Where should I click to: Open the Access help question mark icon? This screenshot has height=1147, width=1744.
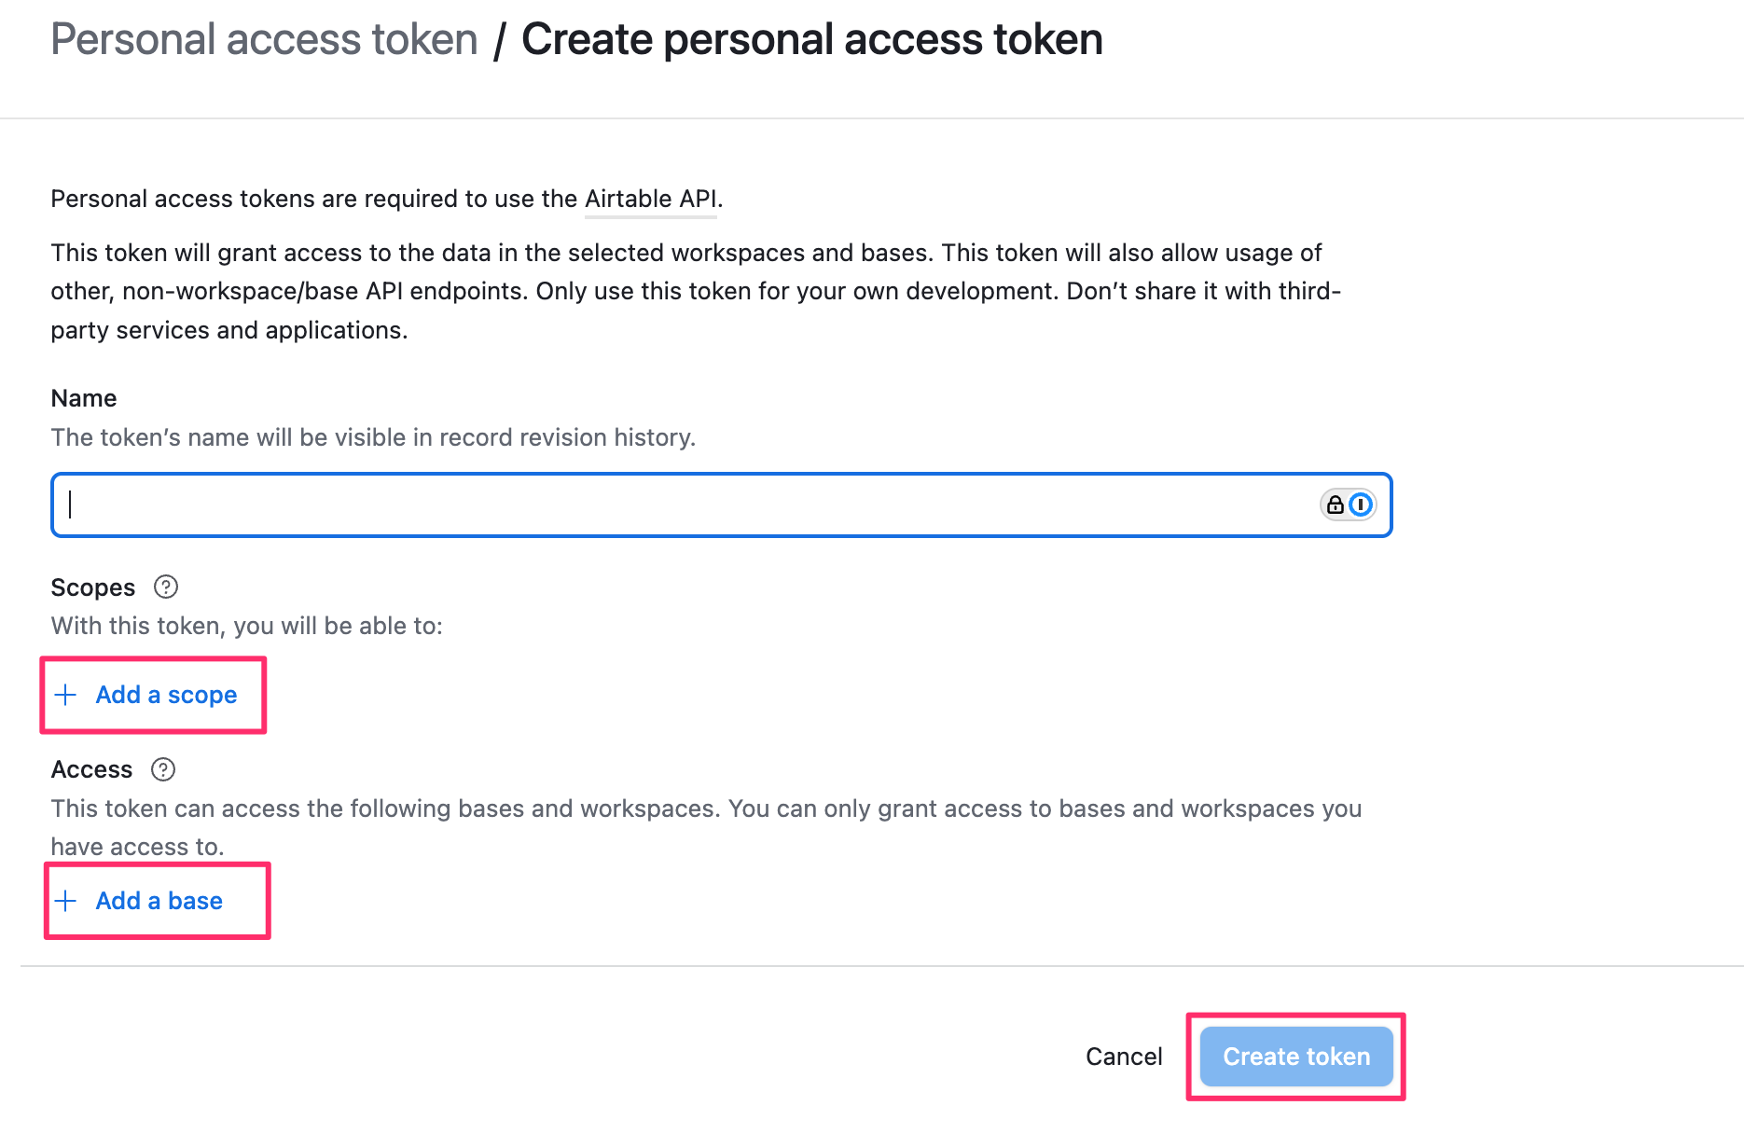(x=163, y=769)
